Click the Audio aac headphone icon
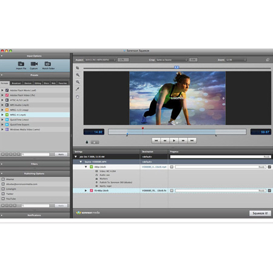 [x=96, y=175]
